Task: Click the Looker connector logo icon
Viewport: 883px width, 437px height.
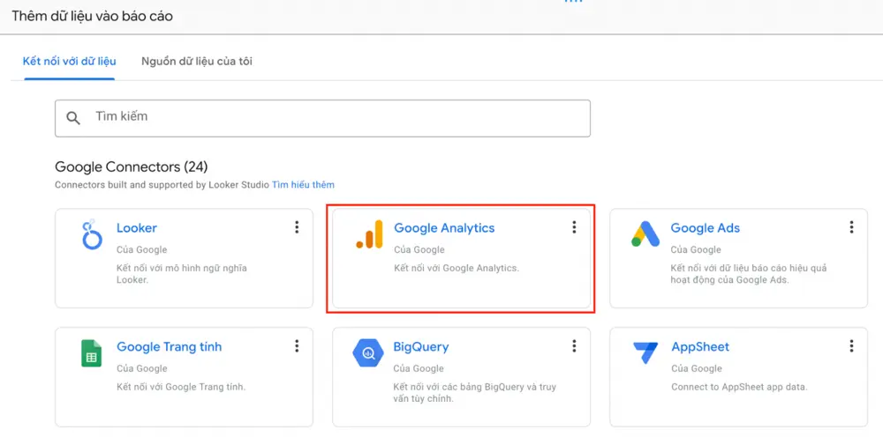Action: tap(91, 234)
